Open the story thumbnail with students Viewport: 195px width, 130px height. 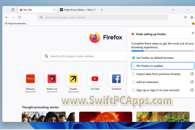point(48,117)
